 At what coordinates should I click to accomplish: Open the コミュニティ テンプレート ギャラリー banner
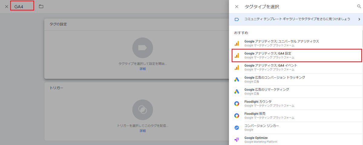pyautogui.click(x=296, y=19)
